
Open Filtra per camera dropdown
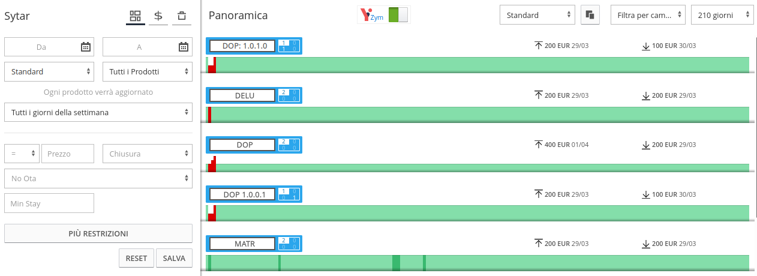pyautogui.click(x=648, y=15)
